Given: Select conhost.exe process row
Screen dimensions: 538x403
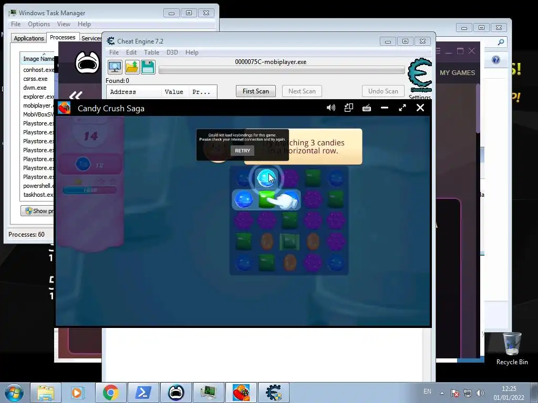Looking at the screenshot, I should 38,70.
